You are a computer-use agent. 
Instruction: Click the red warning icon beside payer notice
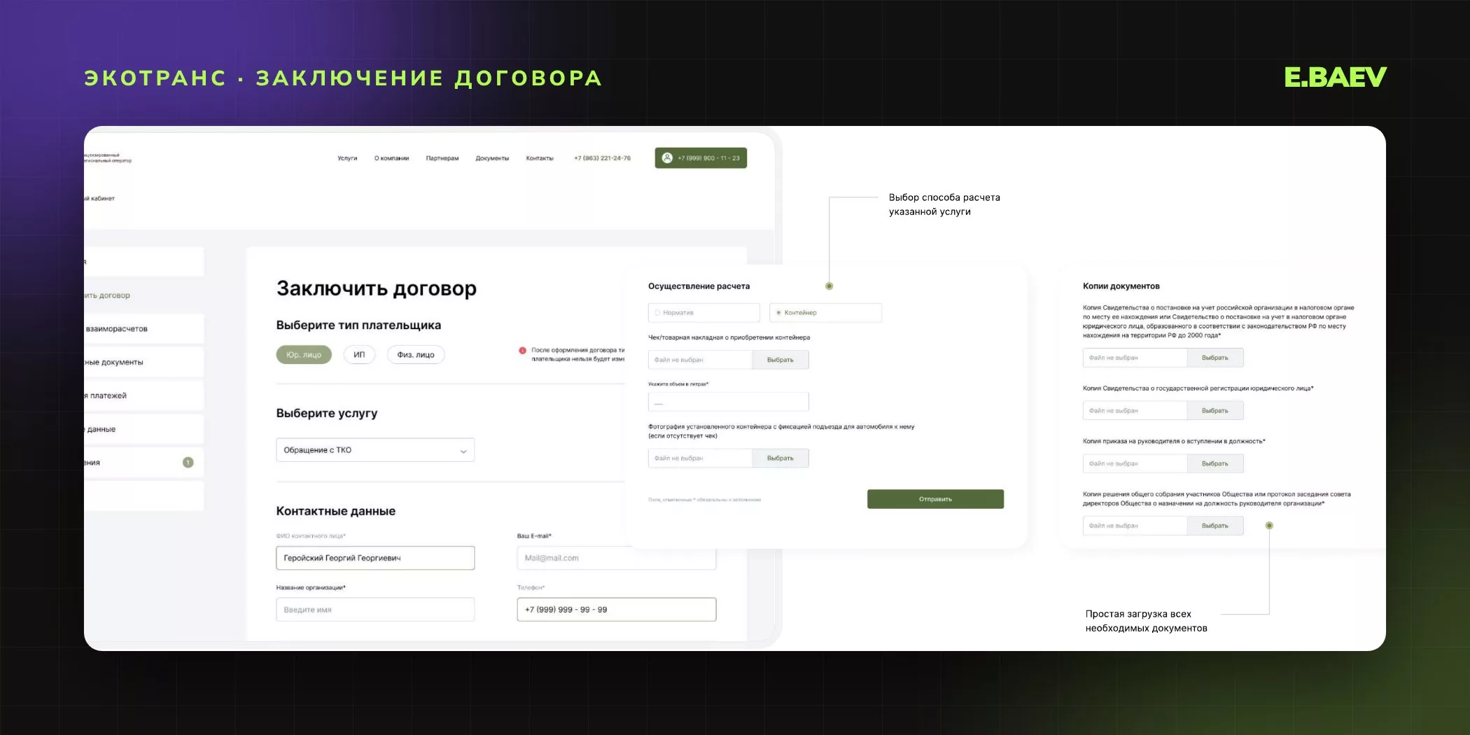click(522, 350)
